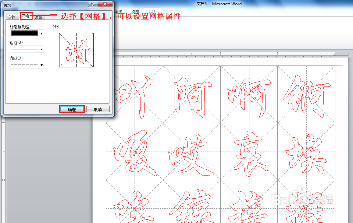The image size is (353, 223).
Task: Switch to the 书法 (Calligraphy) ribbon tab
Action: click(151, 12)
